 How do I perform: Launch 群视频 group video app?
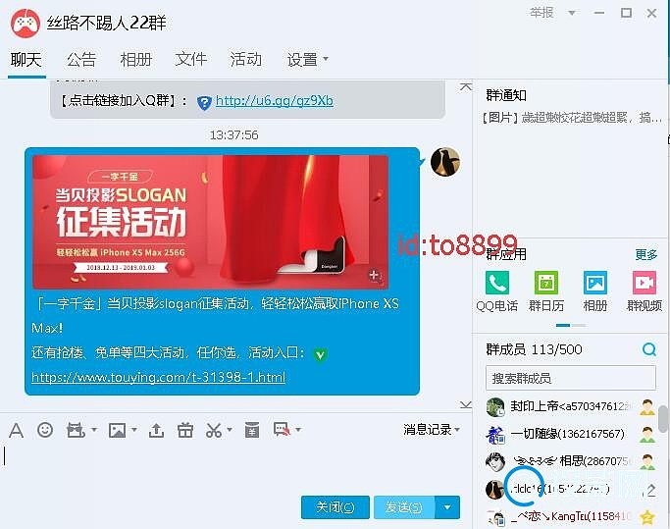point(644,283)
